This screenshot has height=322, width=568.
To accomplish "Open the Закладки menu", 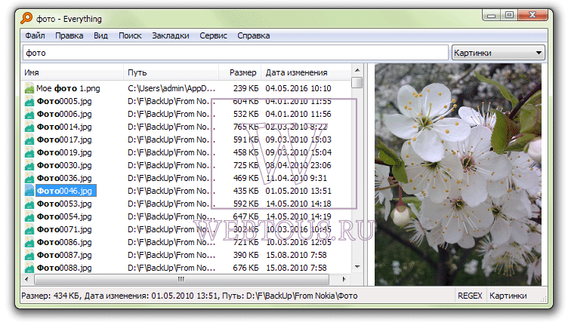I will 170,35.
